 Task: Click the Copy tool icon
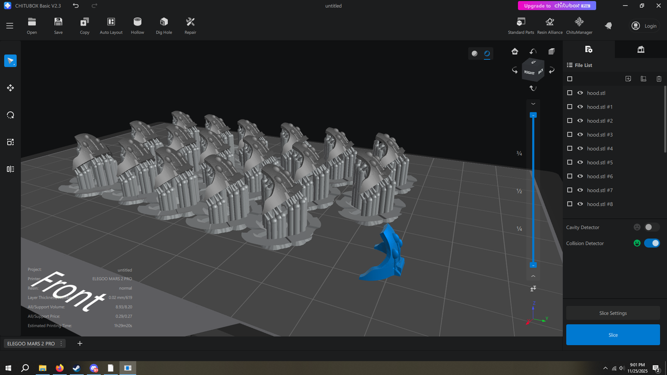[x=84, y=26]
